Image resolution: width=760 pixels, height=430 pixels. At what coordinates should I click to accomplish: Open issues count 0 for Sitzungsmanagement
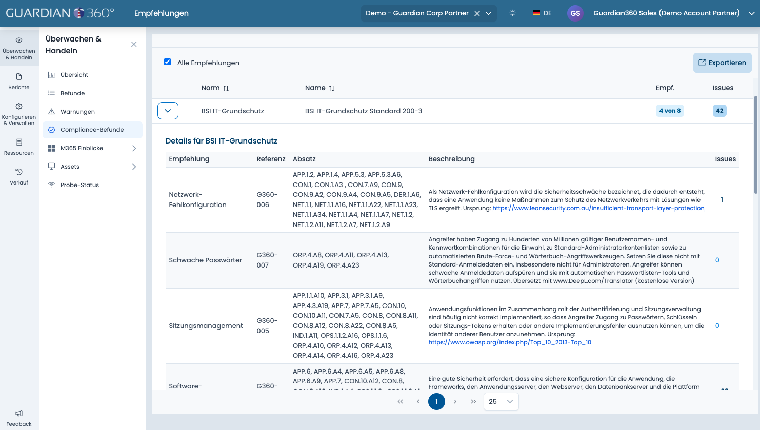point(717,326)
